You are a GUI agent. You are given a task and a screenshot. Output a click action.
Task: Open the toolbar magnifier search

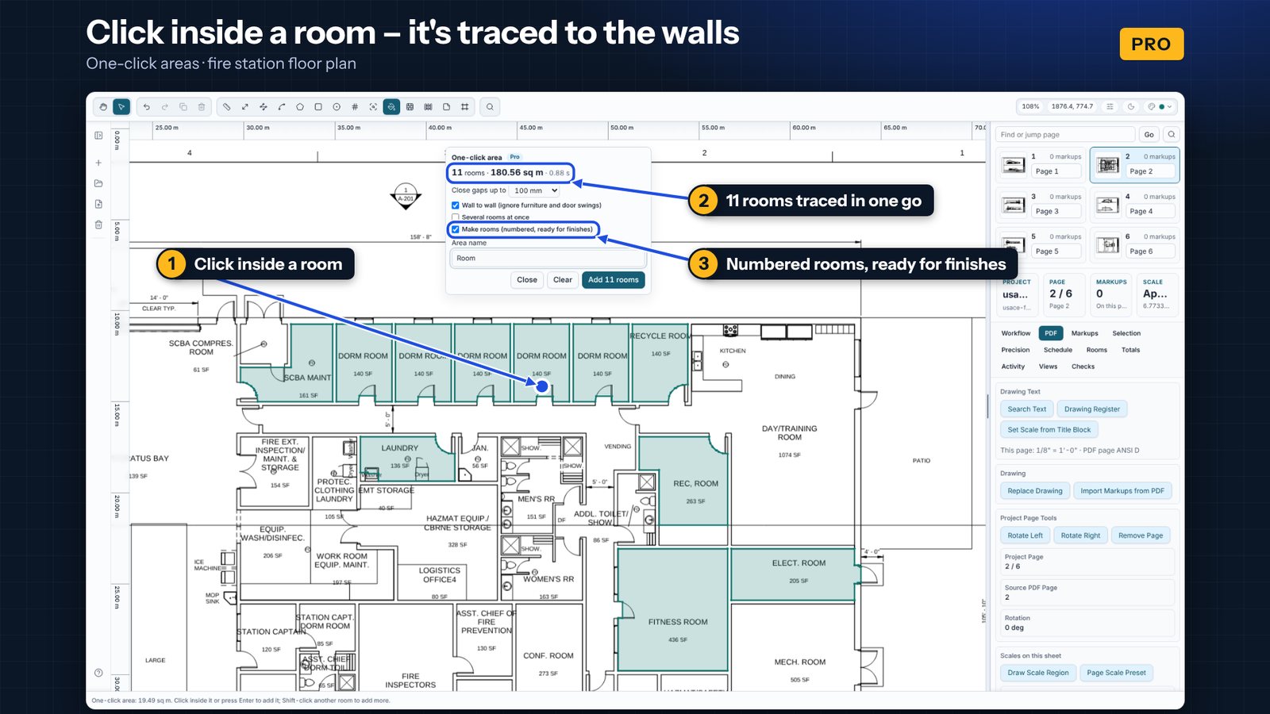click(x=490, y=107)
